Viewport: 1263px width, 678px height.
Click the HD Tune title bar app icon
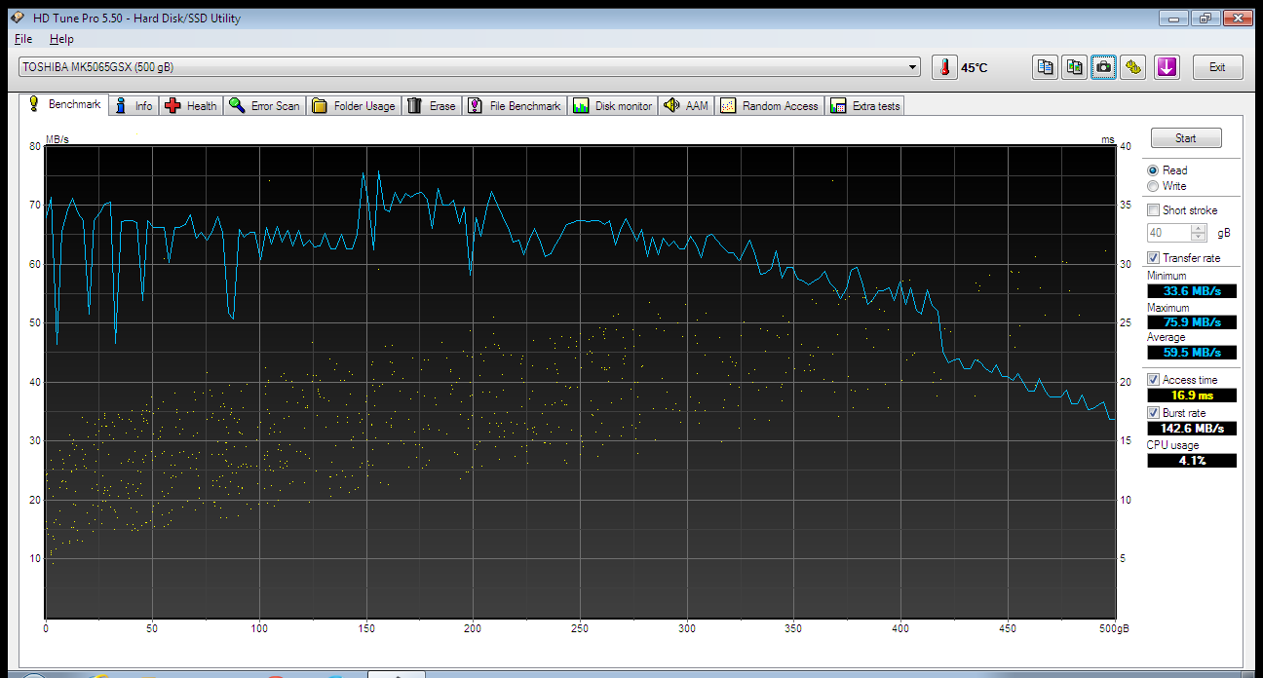coord(19,18)
